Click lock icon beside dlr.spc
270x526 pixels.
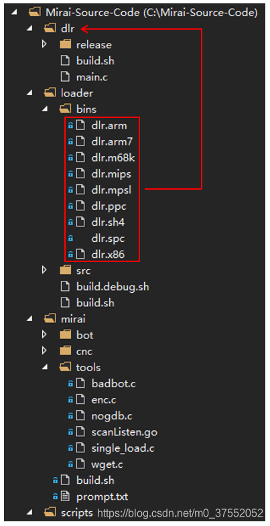(x=70, y=239)
